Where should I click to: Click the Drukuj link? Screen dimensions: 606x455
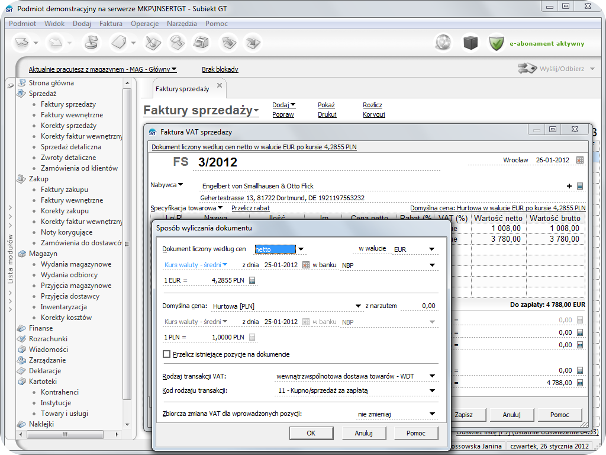[327, 114]
